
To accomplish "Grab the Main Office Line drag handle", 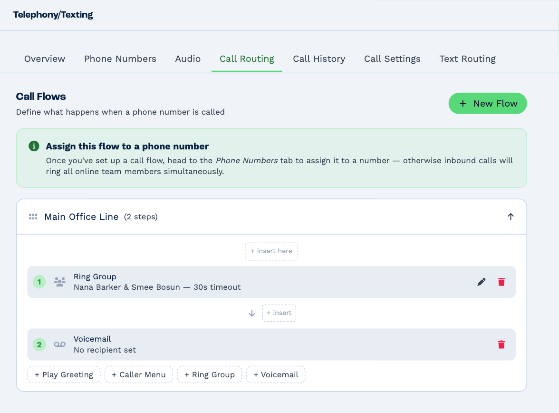I will (x=33, y=216).
